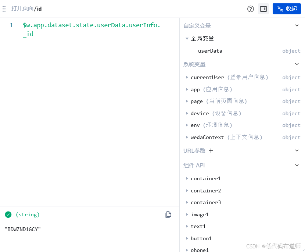Expand the currentUser tree arrow
This screenshot has height=252, width=305.
187,77
